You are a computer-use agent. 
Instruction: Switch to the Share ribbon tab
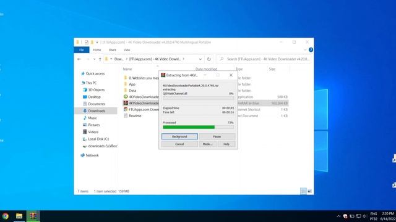click(x=113, y=50)
